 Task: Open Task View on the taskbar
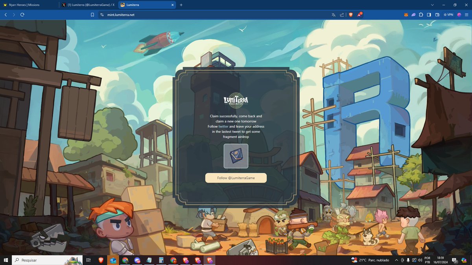click(88, 260)
